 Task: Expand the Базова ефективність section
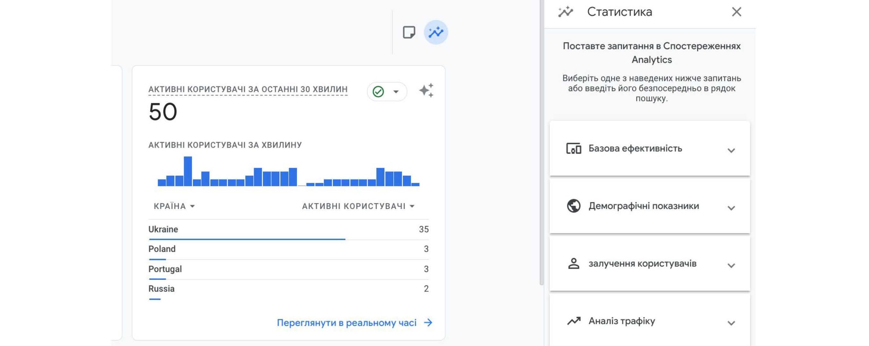click(731, 151)
